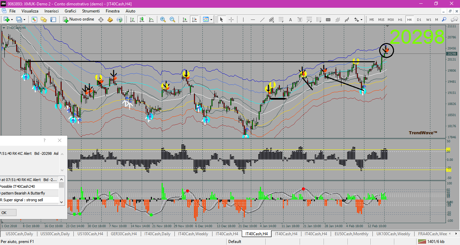Open the yellow book MetaEditor icon
The image size is (460, 245).
pos(110,20)
